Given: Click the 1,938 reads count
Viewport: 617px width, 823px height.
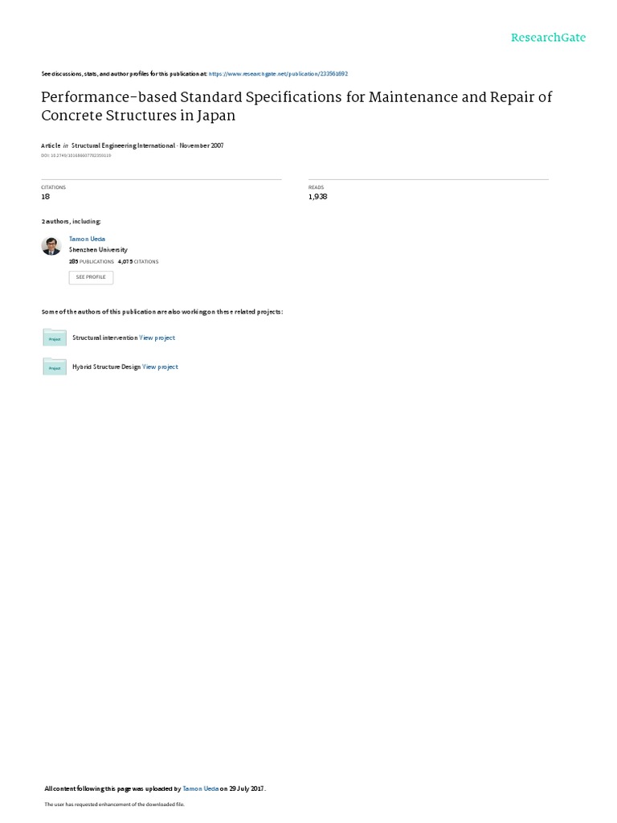Looking at the screenshot, I should (317, 196).
